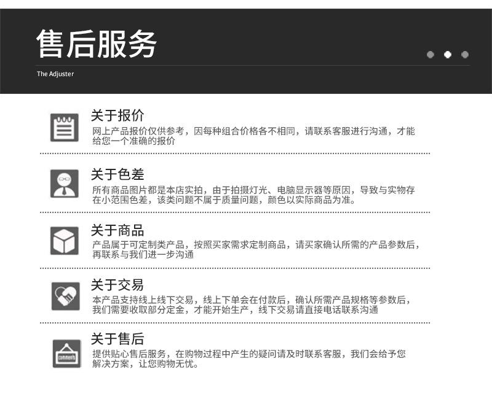Select the last gray carousel dot
The width and height of the screenshot is (492, 399).
point(465,55)
